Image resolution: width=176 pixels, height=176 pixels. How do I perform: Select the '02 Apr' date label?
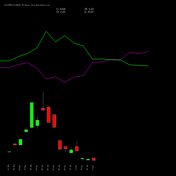(x=42, y=167)
